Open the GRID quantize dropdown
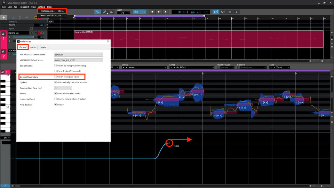Viewport: 334px width, 188px height. [x=124, y=13]
